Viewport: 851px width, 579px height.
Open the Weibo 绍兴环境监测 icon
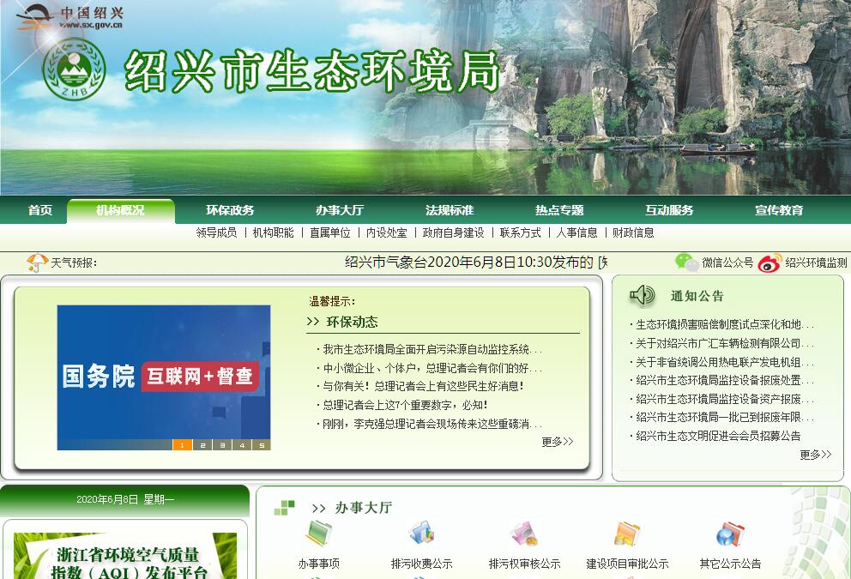(770, 262)
